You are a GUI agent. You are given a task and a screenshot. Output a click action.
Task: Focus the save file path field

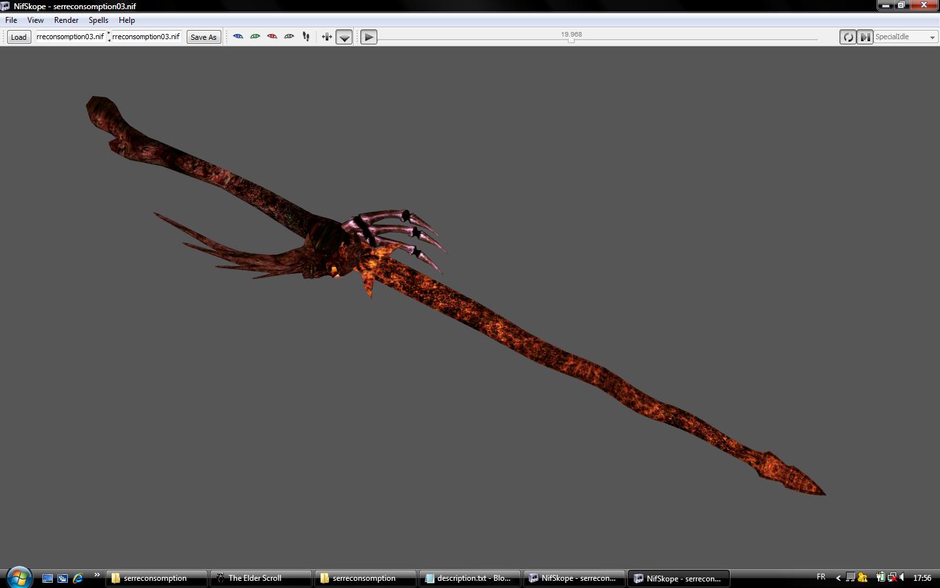tap(146, 37)
